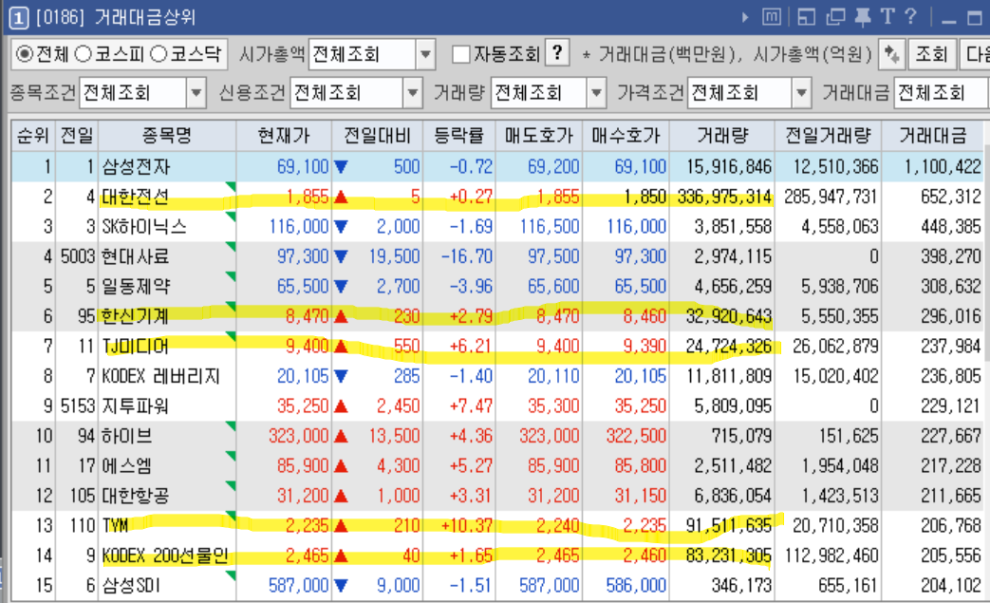Viewport: 990px width, 603px height.
Task: Click green corner marker on 하이브 row
Action: [231, 426]
